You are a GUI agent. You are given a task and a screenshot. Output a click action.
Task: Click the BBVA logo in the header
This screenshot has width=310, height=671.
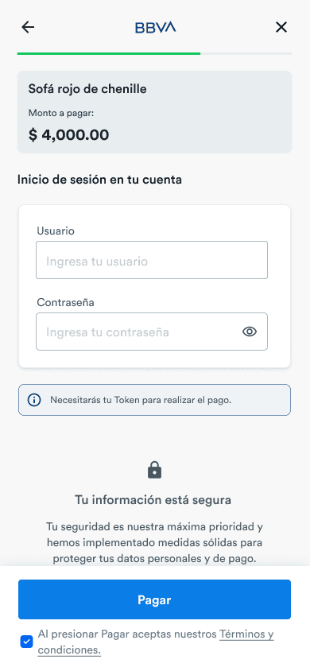click(x=155, y=28)
